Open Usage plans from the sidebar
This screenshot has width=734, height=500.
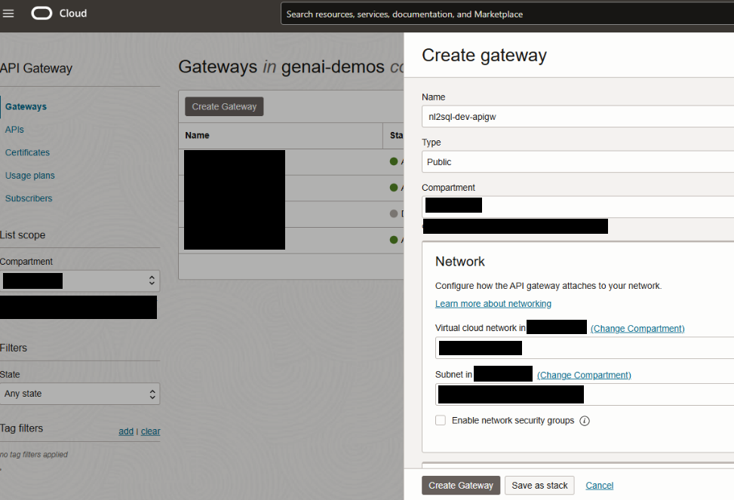pyautogui.click(x=29, y=175)
